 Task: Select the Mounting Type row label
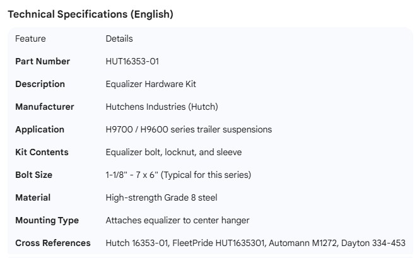point(47,220)
